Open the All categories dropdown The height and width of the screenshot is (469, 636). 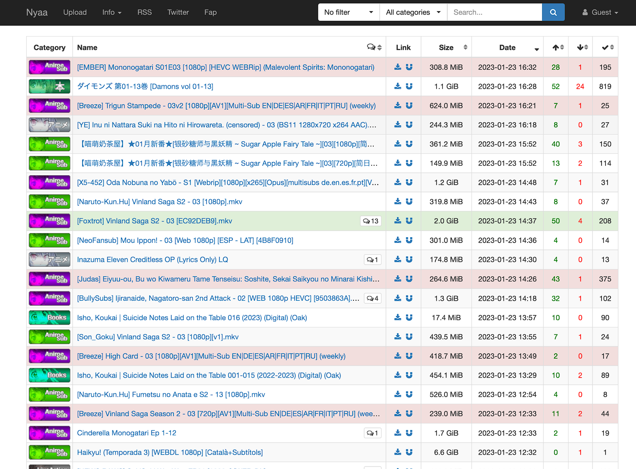(413, 12)
